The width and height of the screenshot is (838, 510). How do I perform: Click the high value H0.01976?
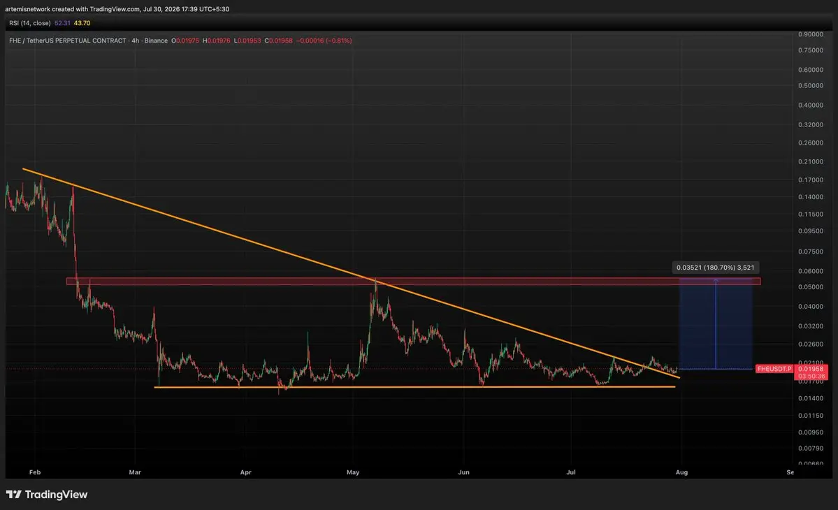(x=217, y=41)
